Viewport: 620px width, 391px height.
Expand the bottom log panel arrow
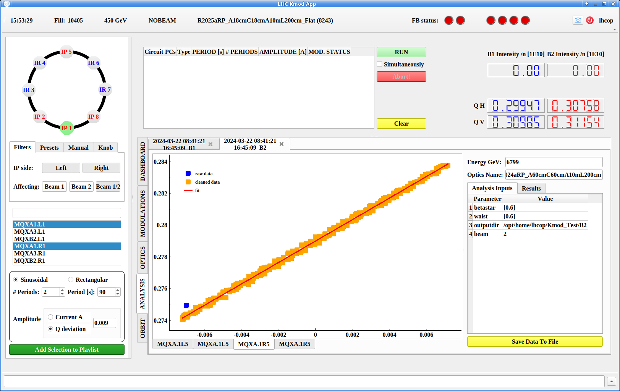[x=612, y=381]
